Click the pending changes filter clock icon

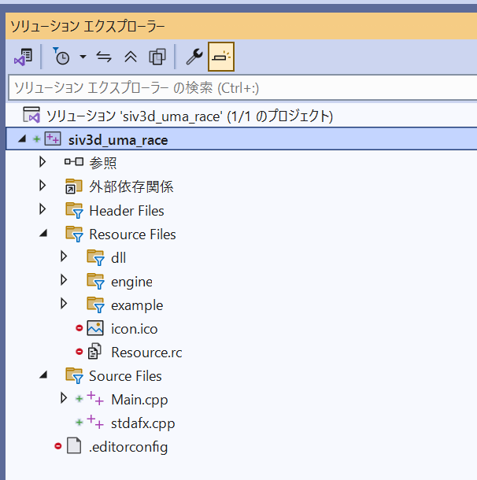[61, 57]
